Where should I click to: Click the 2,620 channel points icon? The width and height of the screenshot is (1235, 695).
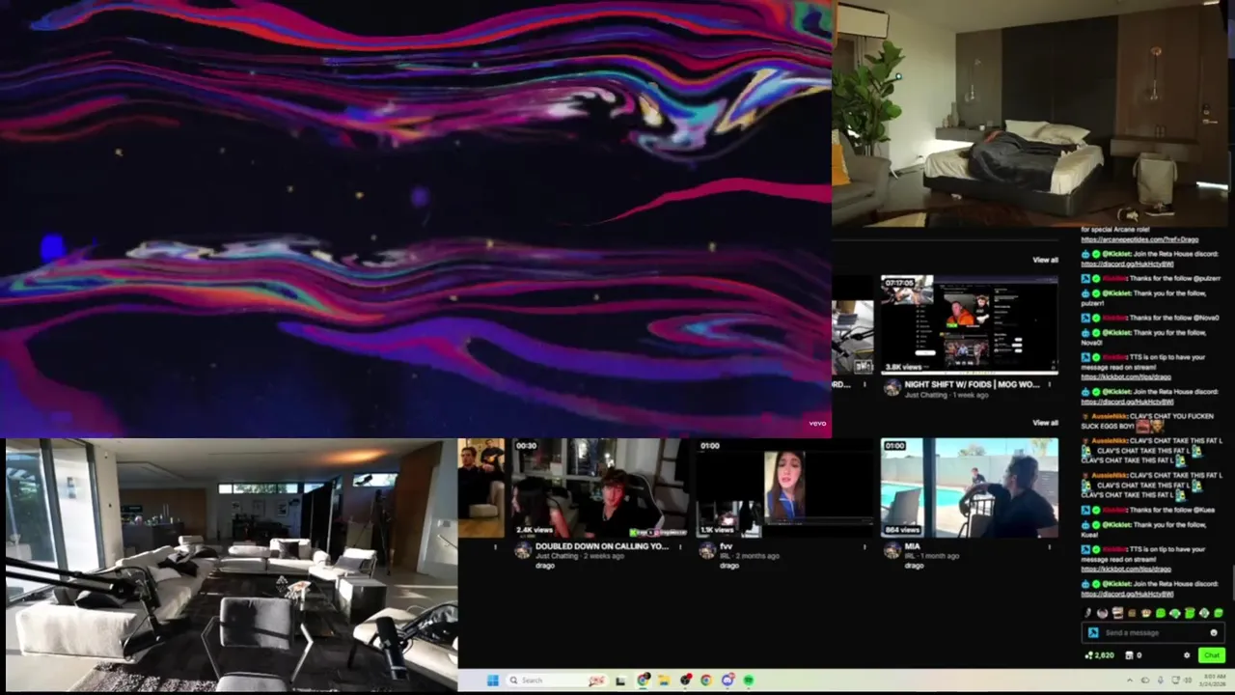pos(1100,655)
